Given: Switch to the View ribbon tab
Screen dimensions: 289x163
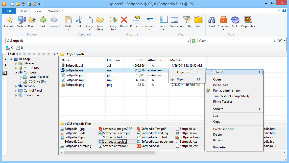Looking at the screenshot, I should tap(38, 11).
